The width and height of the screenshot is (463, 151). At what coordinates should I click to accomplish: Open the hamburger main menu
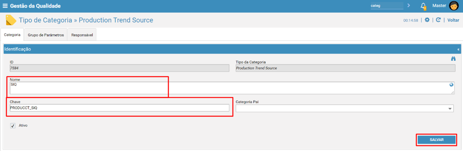5,6
